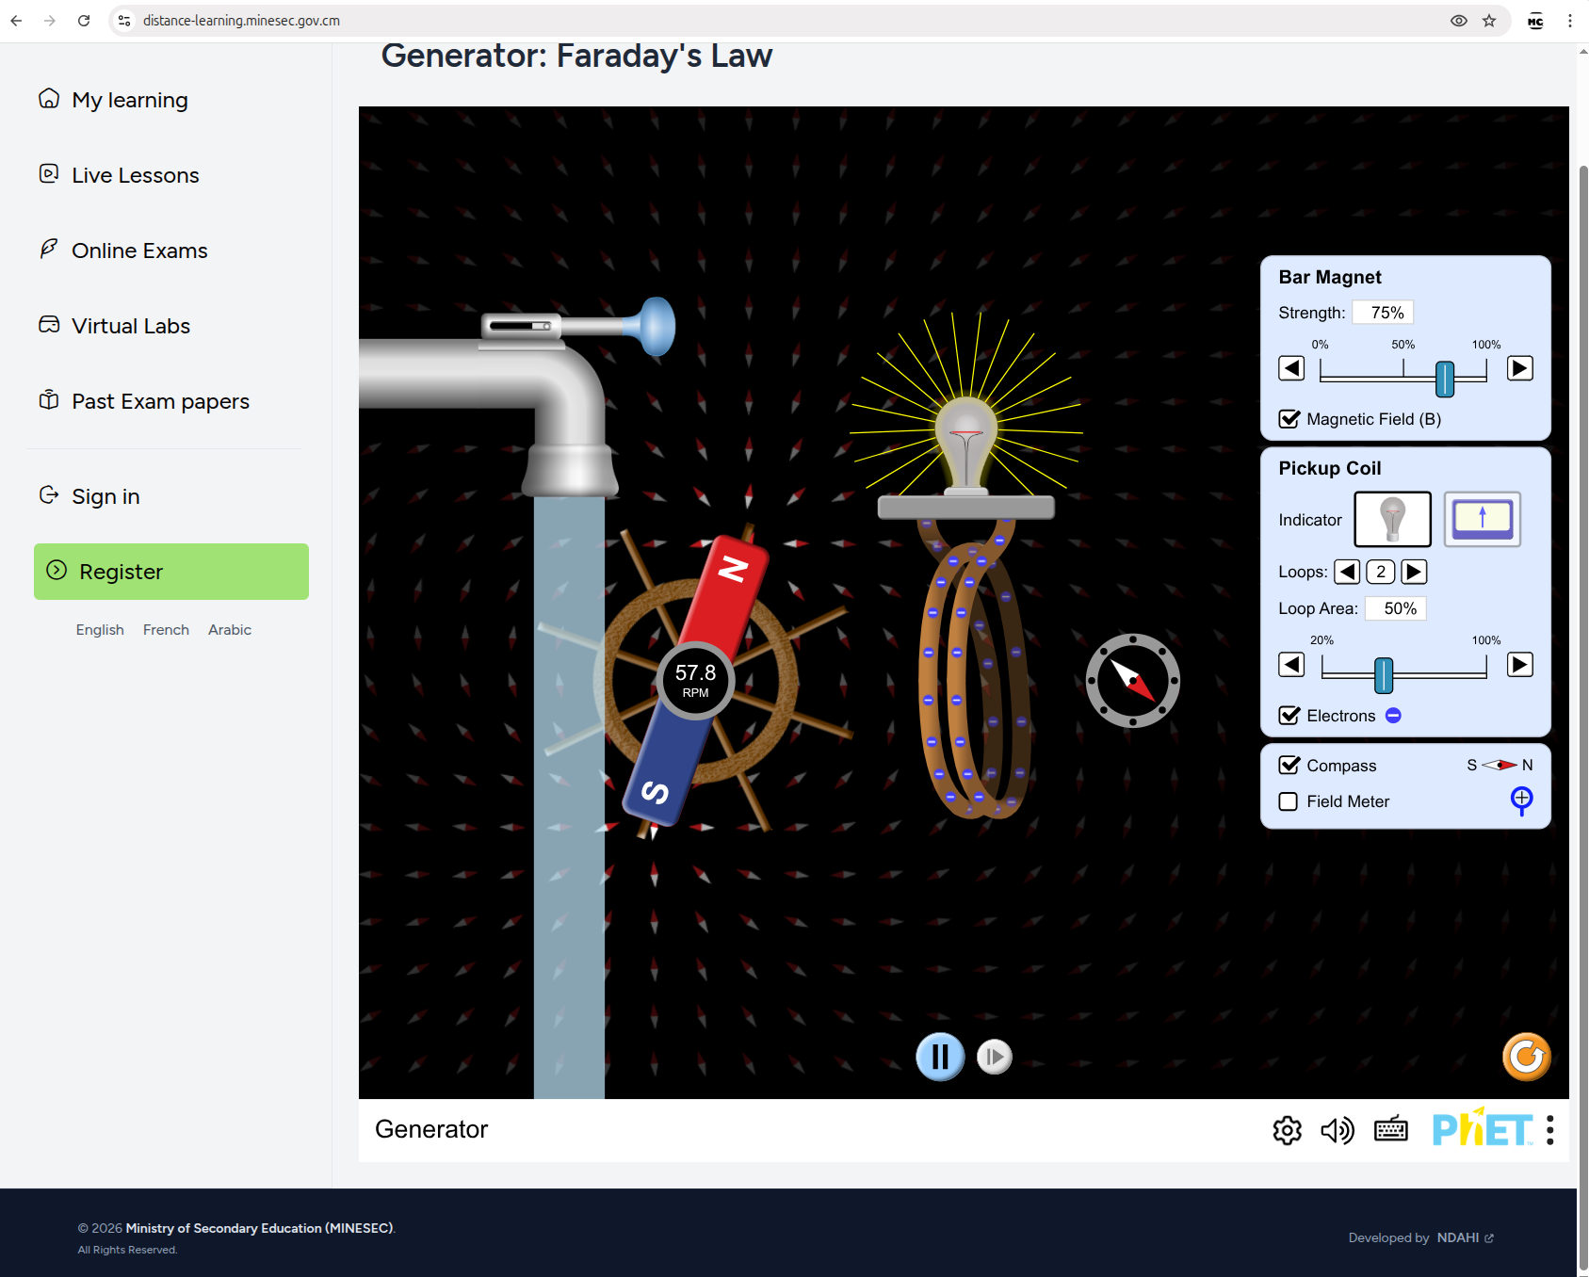Open NDAHI developer link
The width and height of the screenshot is (1589, 1277).
pyautogui.click(x=1465, y=1237)
